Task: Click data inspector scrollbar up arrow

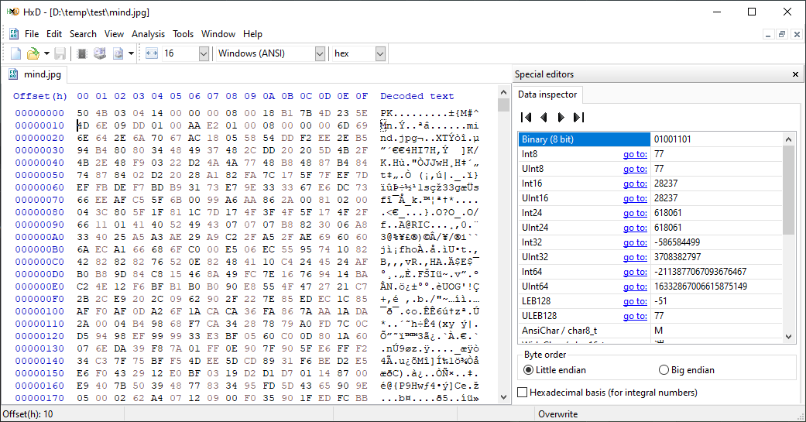Action: [788, 139]
